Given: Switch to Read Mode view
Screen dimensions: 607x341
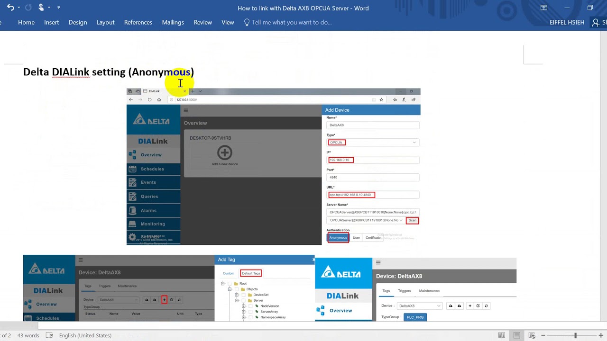Looking at the screenshot, I should (x=502, y=335).
